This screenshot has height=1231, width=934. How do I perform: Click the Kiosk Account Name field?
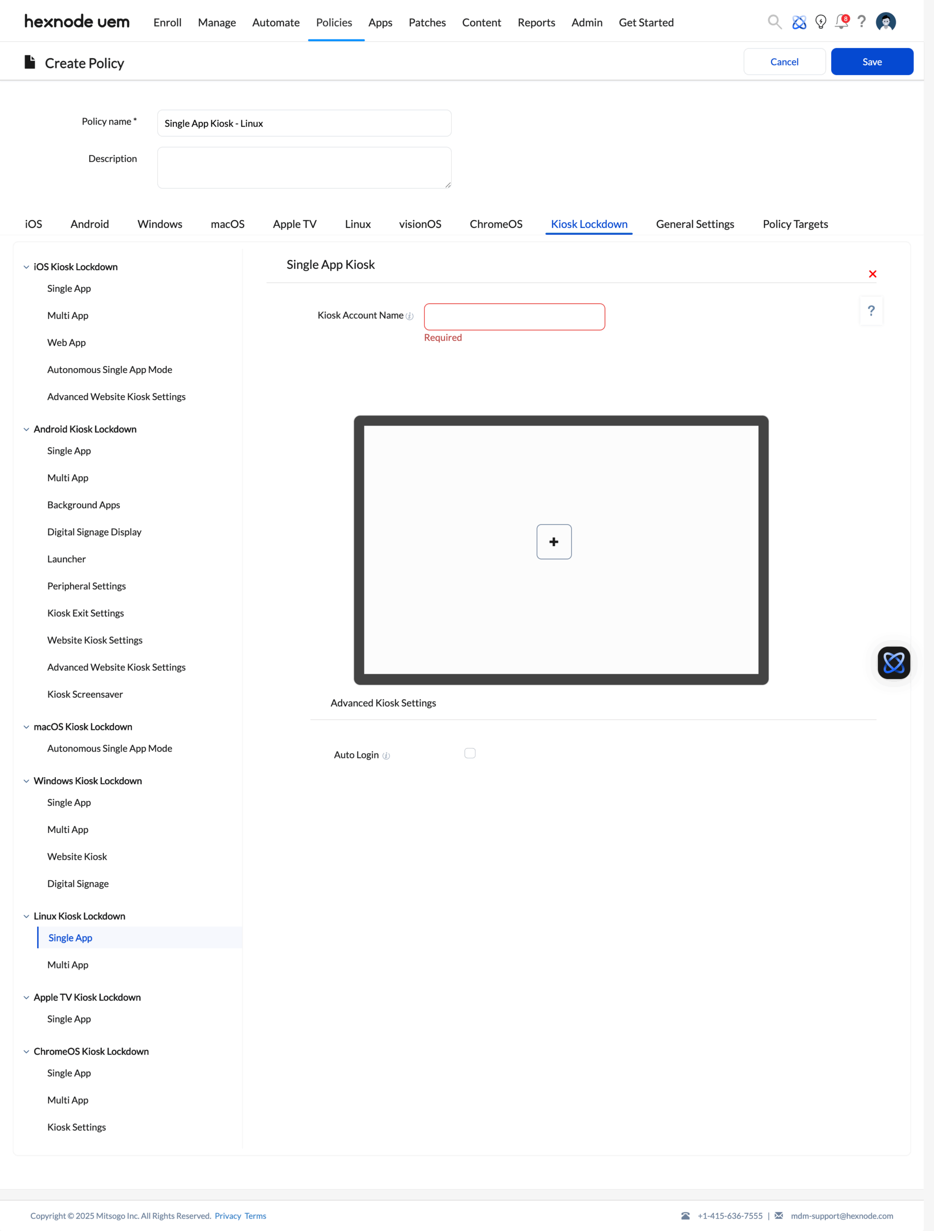(514, 317)
